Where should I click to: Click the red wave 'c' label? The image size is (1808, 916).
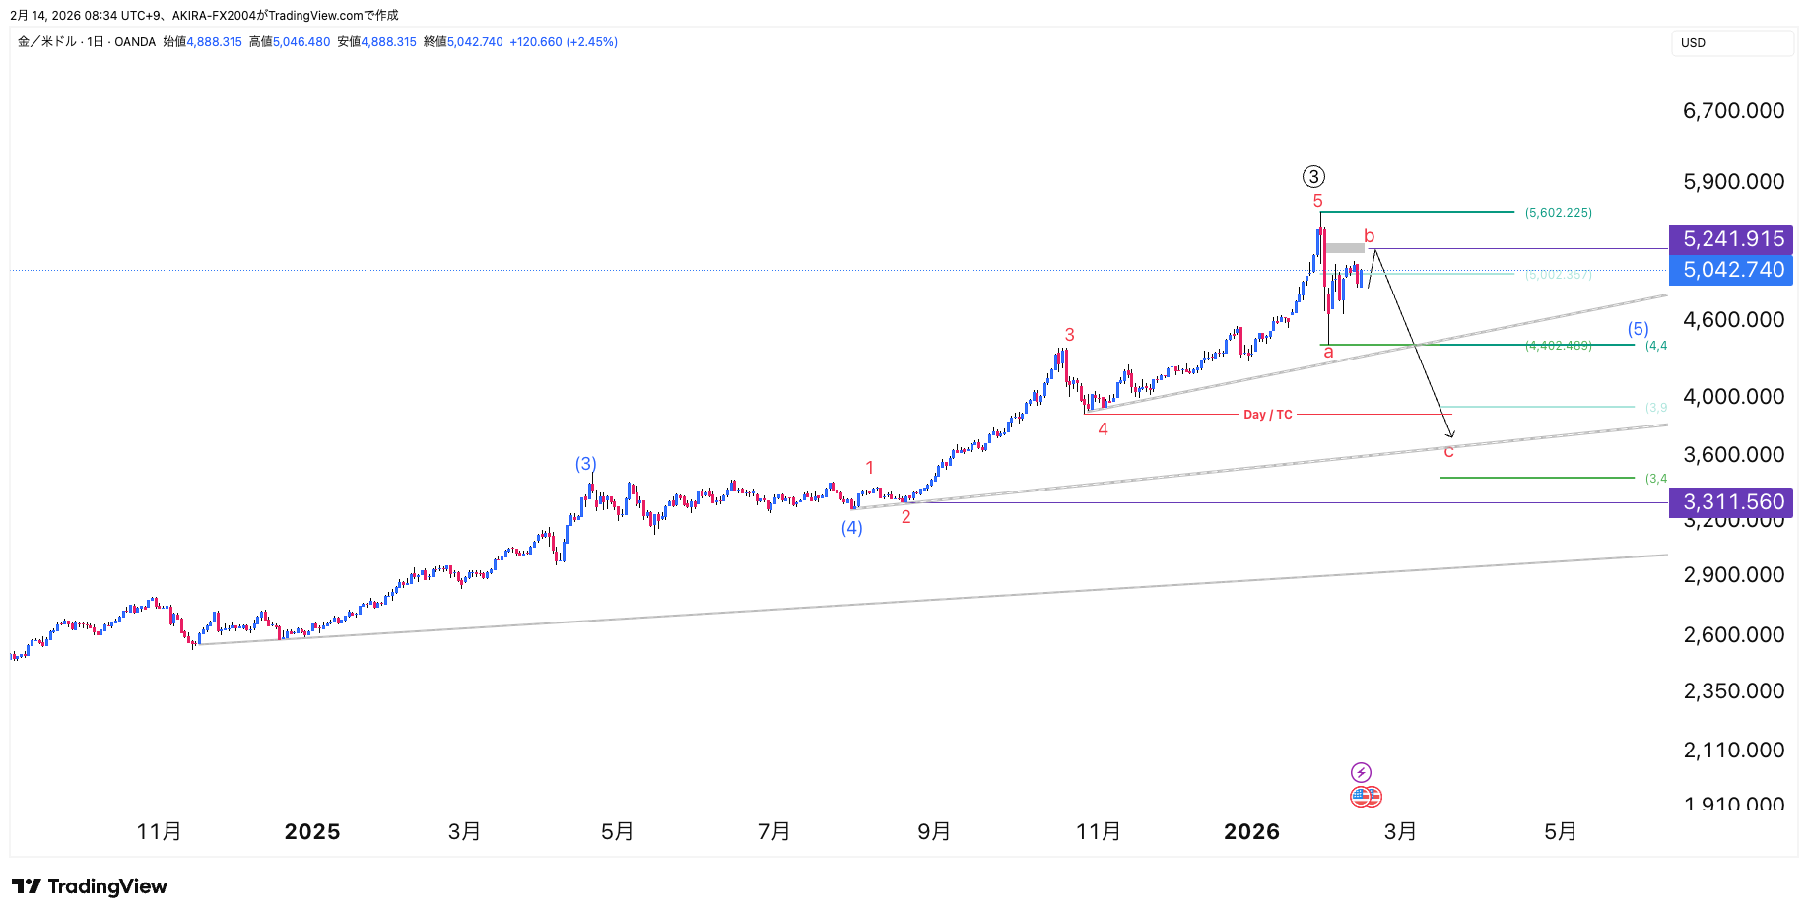coord(1448,452)
